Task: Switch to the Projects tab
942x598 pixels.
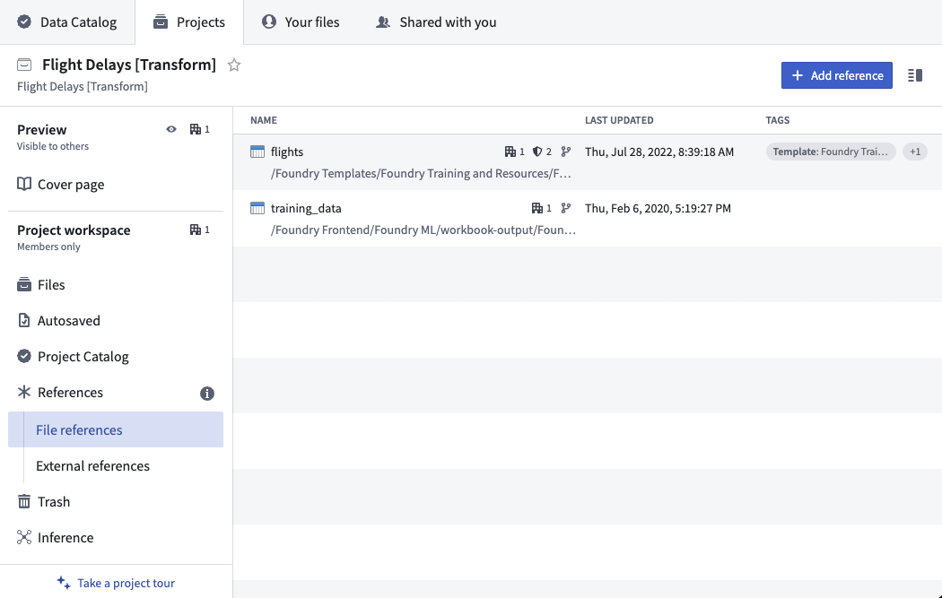Action: point(189,22)
